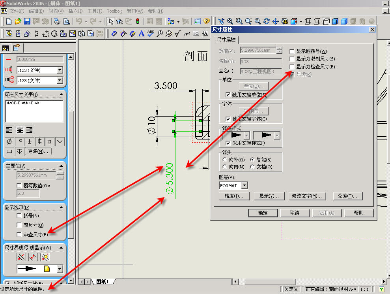Open the tolerance precision .123 dropdown

pos(60,80)
